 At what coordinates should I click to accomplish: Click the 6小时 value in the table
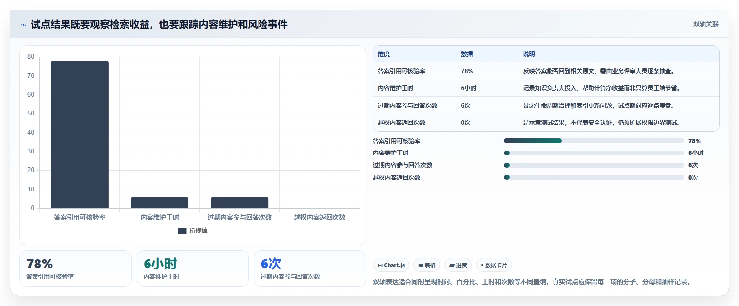[468, 88]
